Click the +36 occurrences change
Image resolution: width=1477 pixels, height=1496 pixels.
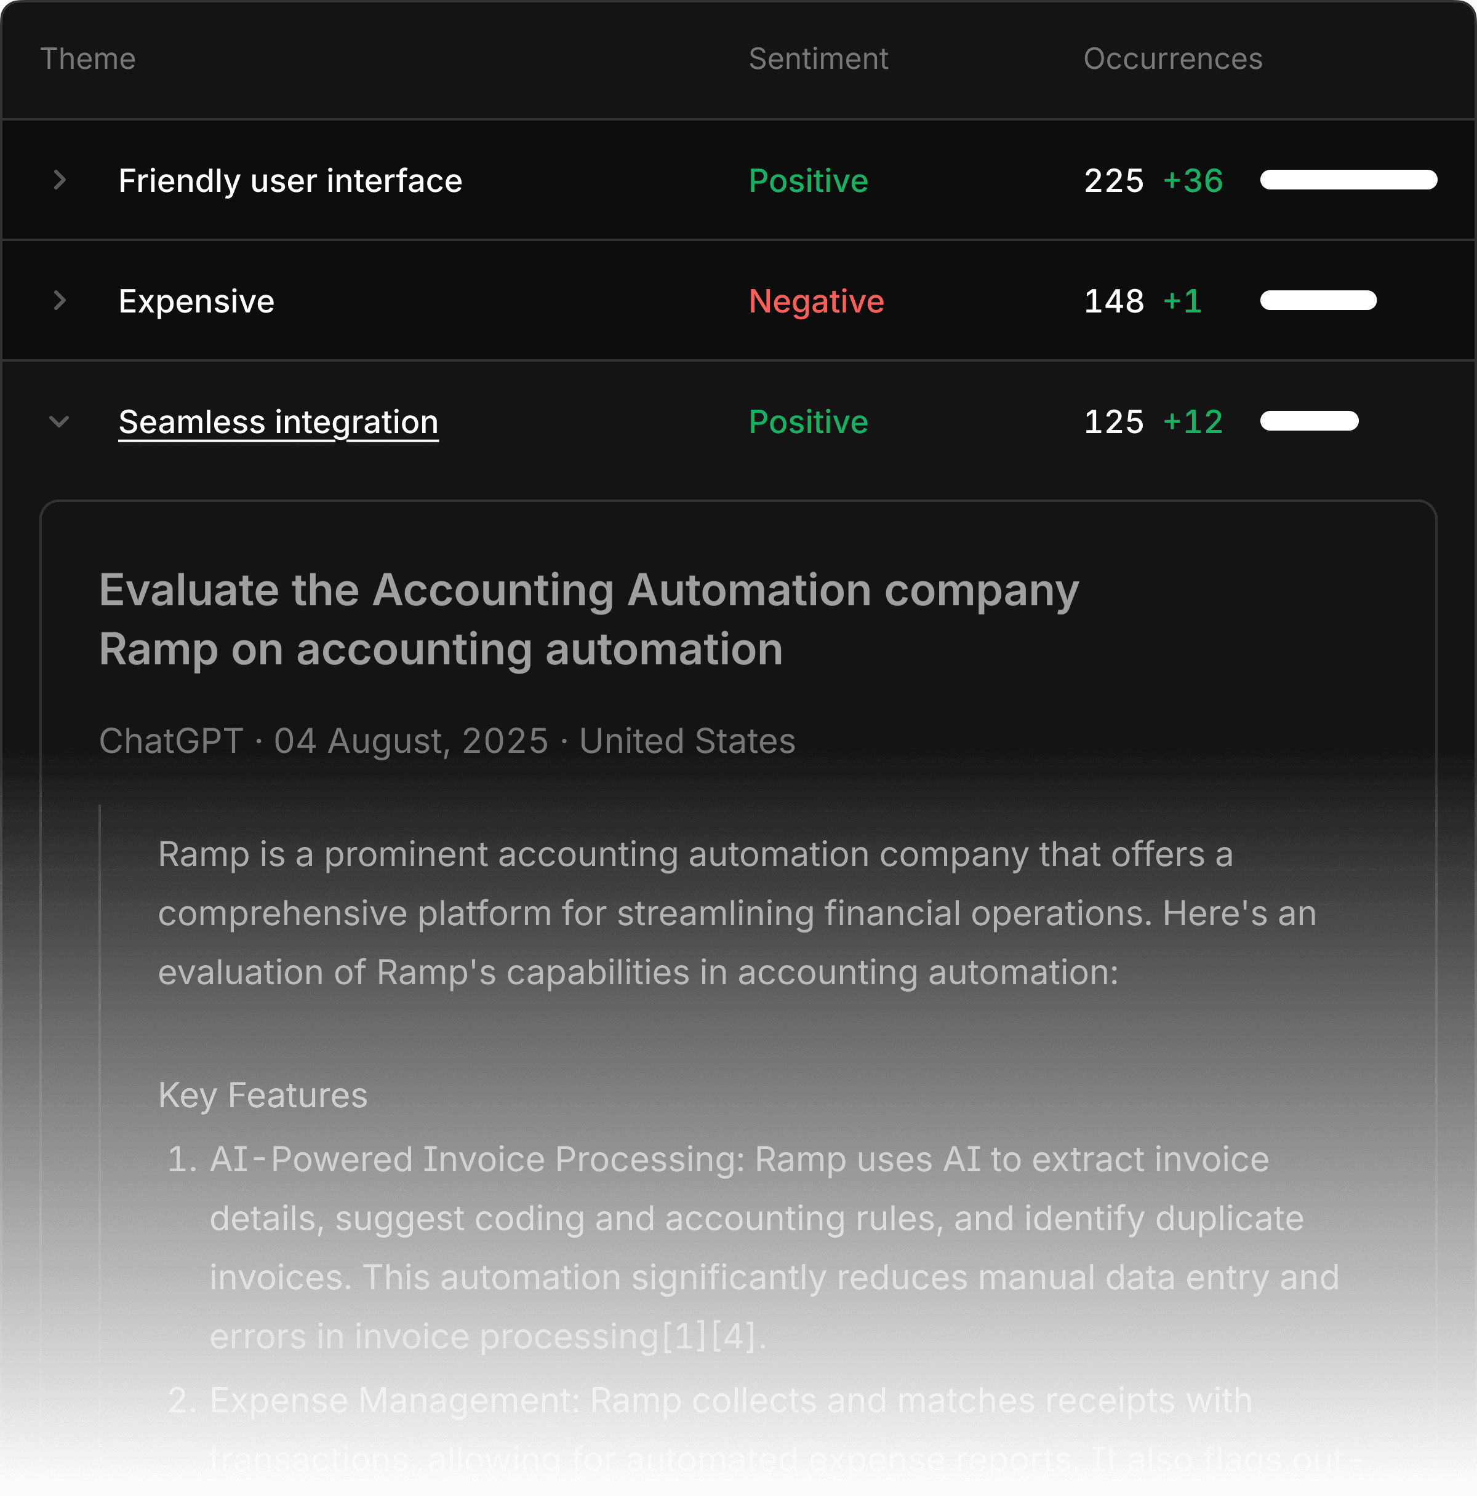point(1193,180)
